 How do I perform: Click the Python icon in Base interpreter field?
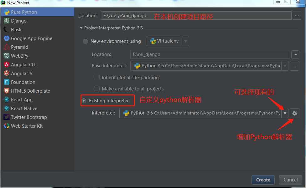(x=137, y=66)
